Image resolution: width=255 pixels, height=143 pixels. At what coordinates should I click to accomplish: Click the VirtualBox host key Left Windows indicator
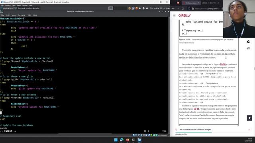(162, 135)
